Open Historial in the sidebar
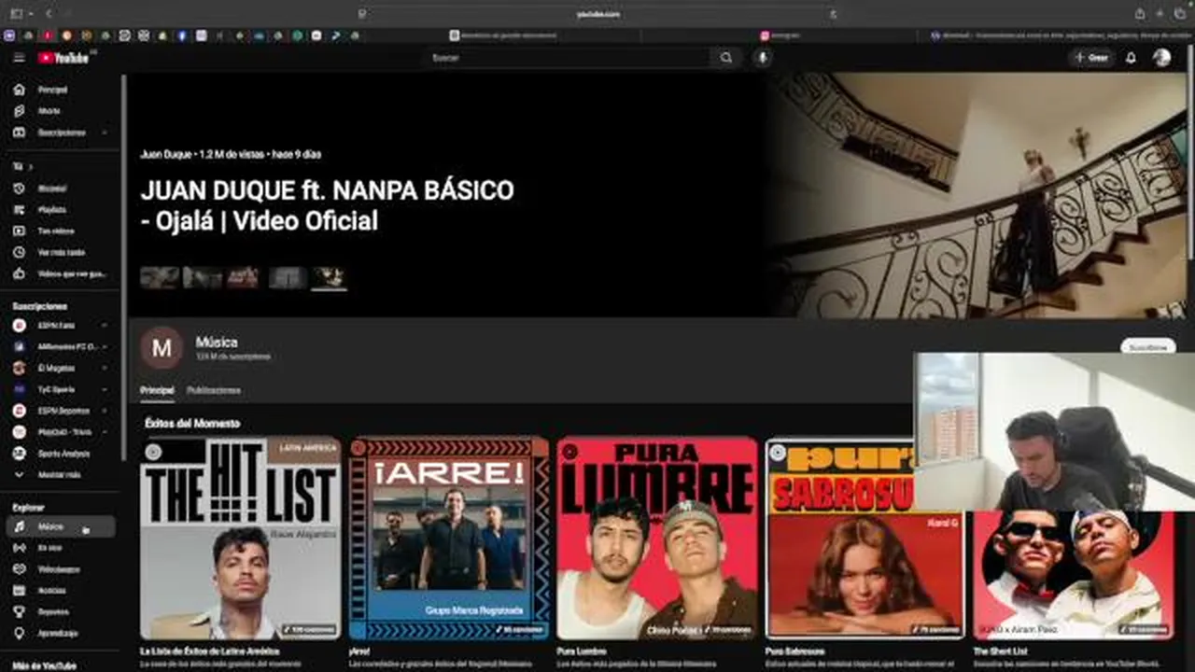Screen dimensions: 1195x672 click(x=61, y=189)
